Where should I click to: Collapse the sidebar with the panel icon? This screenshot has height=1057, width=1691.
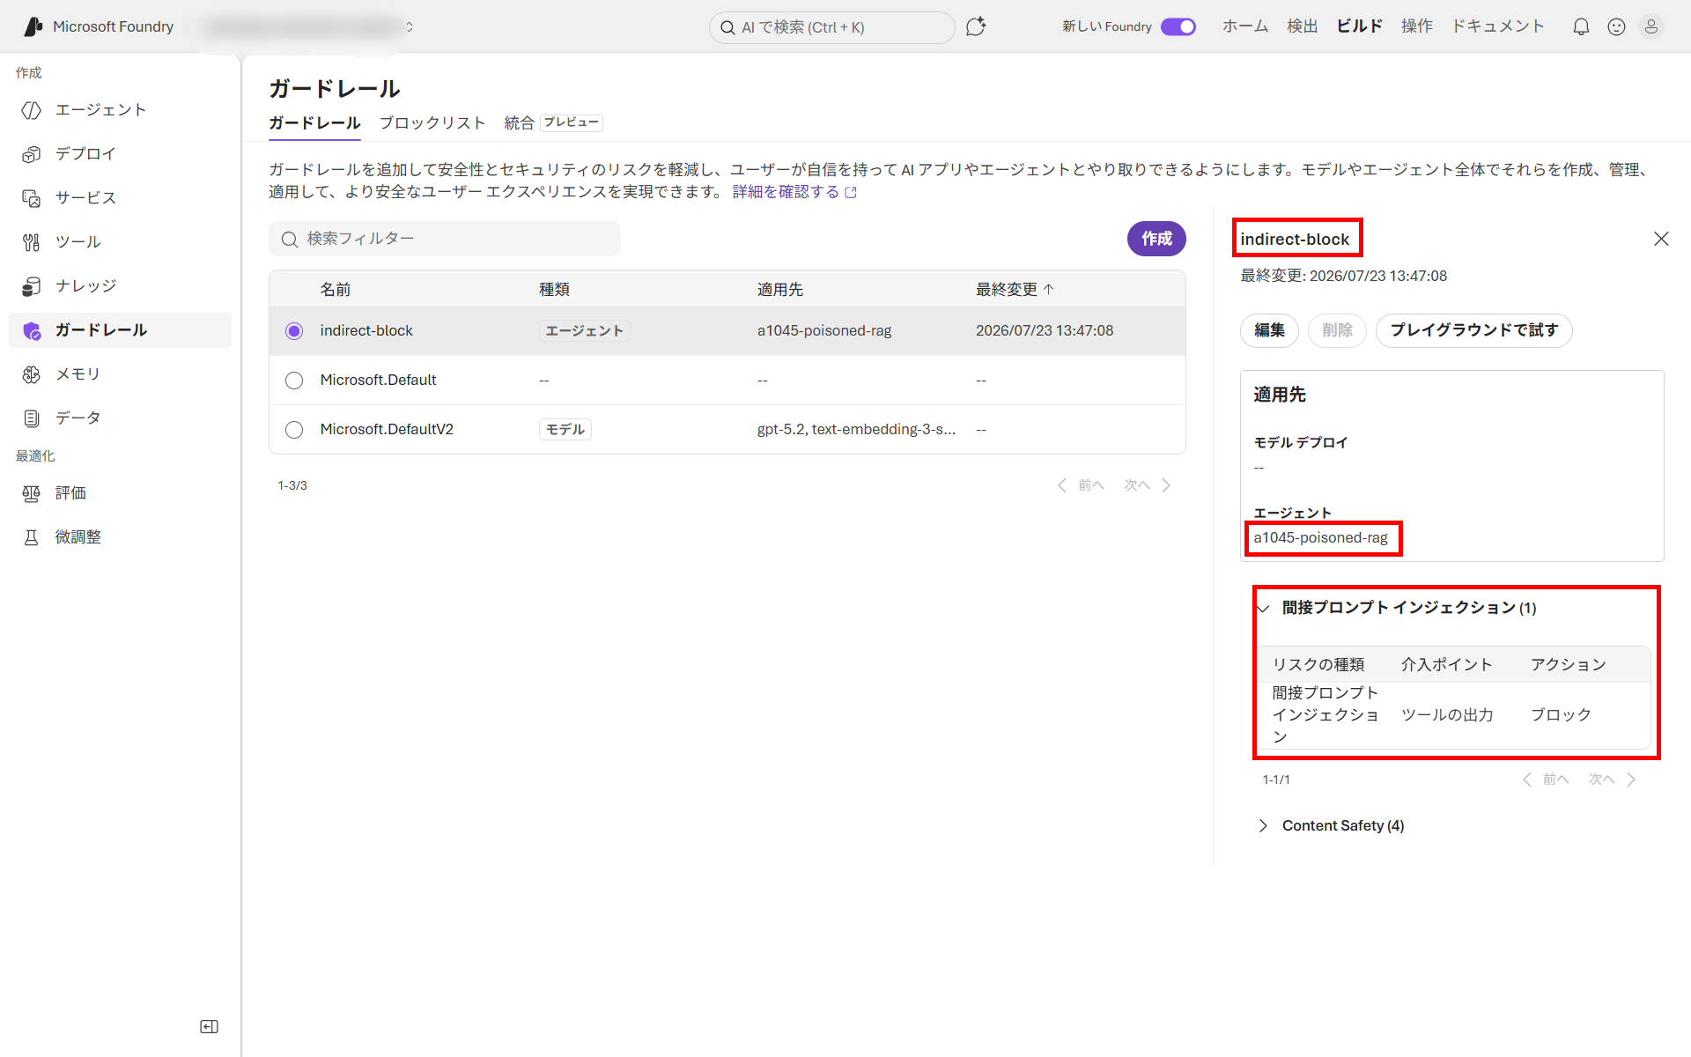click(x=209, y=1026)
